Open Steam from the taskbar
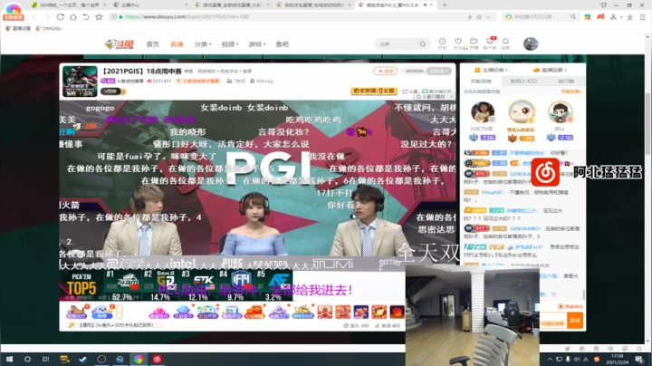Image resolution: width=652 pixels, height=366 pixels. pos(83,359)
